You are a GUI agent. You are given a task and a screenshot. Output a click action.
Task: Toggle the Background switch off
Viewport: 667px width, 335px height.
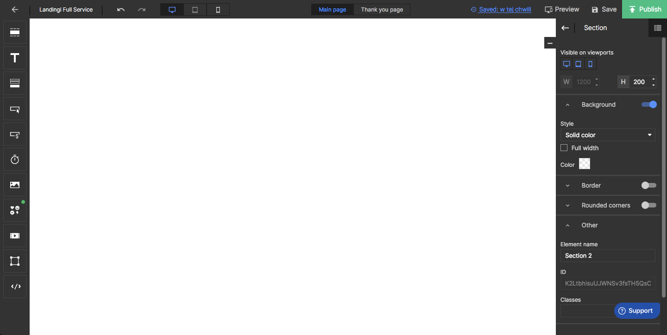click(x=648, y=104)
